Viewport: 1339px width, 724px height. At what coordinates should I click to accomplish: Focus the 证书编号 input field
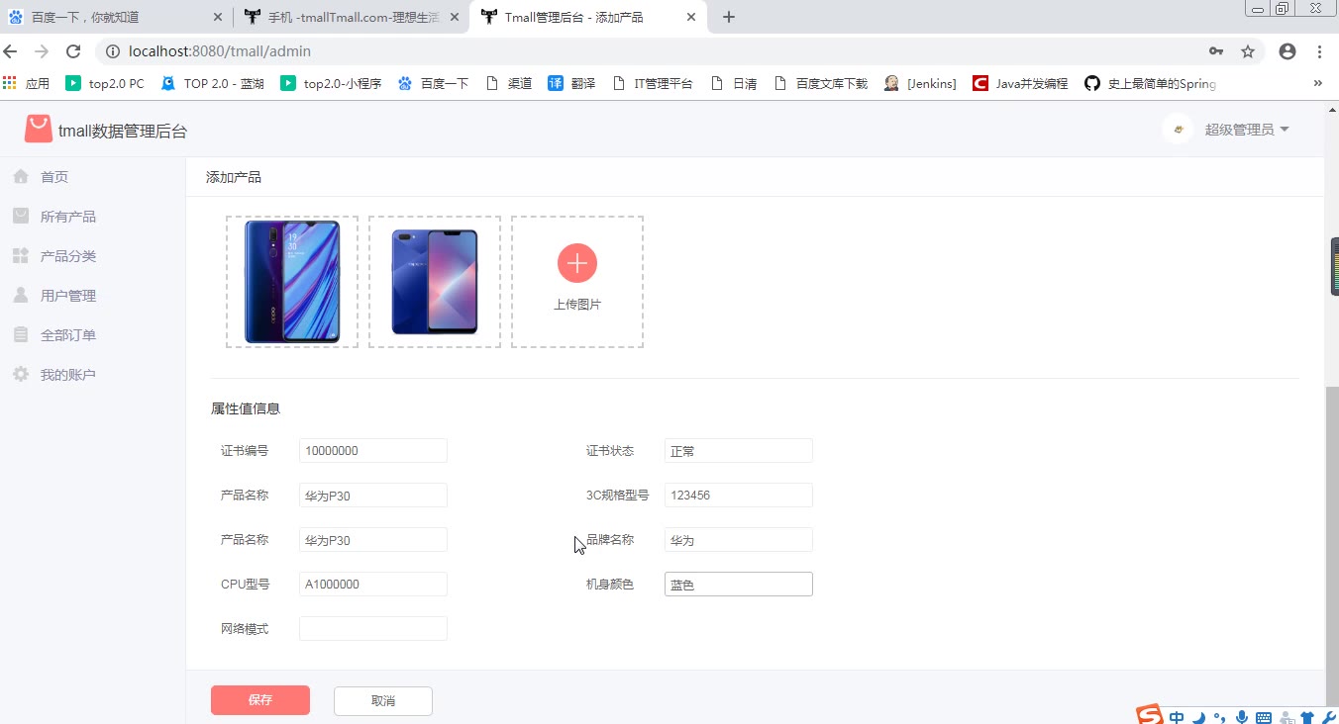click(x=373, y=451)
